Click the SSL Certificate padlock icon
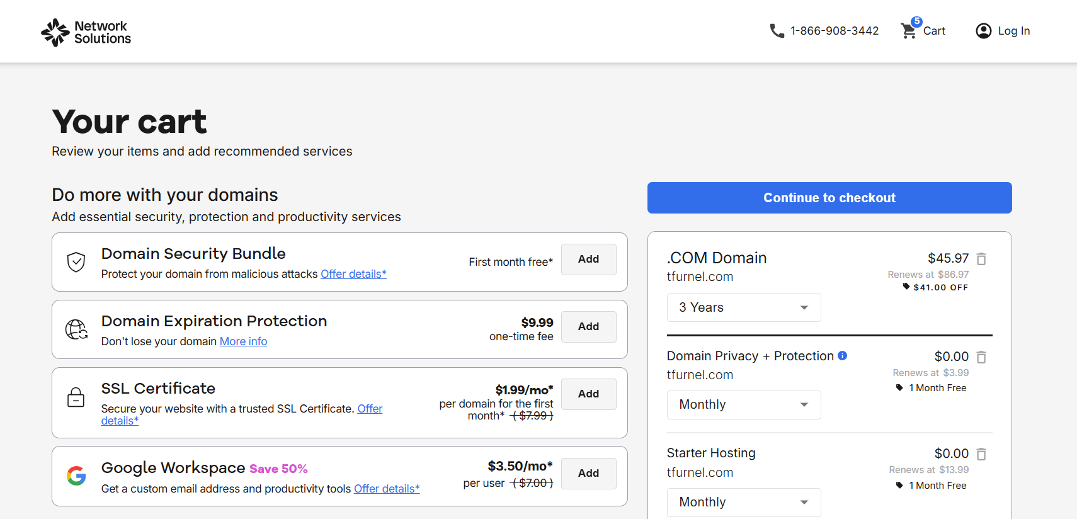This screenshot has height=519, width=1077. coord(76,397)
